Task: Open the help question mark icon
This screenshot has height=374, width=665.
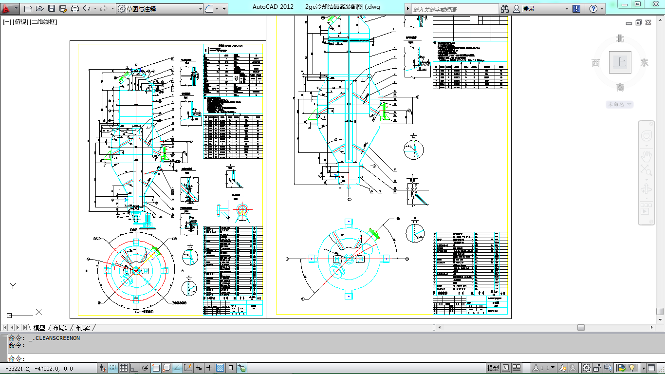Action: tap(593, 9)
